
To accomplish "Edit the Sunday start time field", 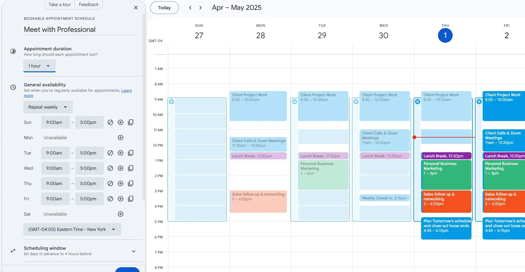I will [55, 122].
